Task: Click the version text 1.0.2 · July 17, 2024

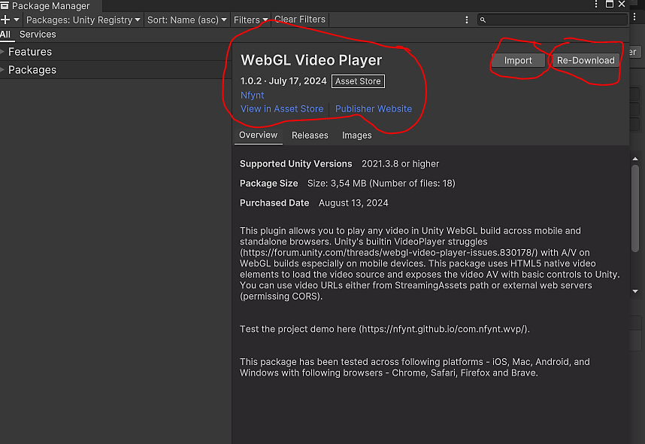Action: tap(283, 81)
